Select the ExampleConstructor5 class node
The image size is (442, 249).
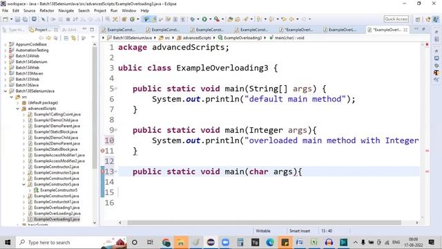point(59,190)
